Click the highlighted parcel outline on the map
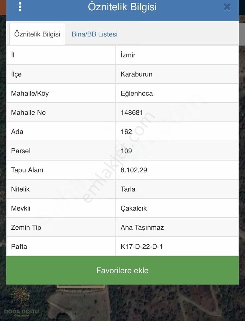 (x=80, y=287)
